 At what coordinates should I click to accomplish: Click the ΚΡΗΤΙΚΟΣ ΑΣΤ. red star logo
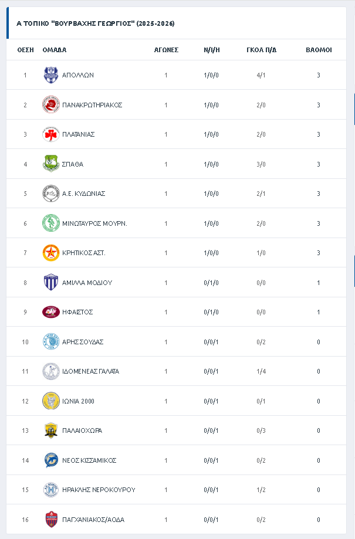coord(51,253)
